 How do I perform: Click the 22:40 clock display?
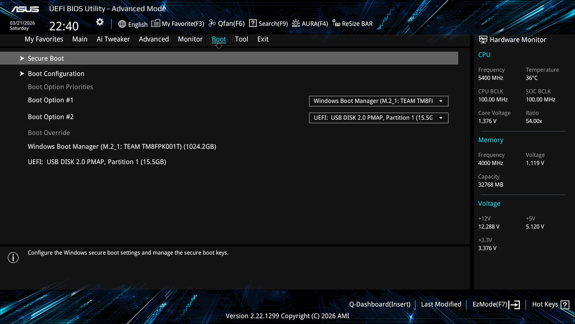pyautogui.click(x=64, y=26)
